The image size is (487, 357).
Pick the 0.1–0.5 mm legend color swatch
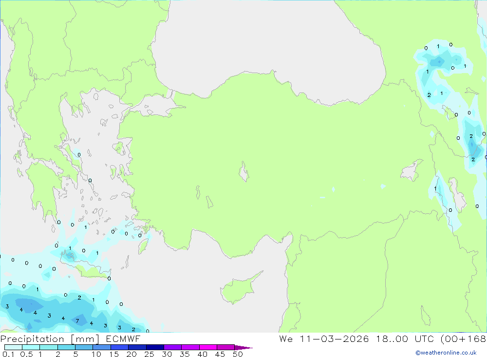point(13,347)
